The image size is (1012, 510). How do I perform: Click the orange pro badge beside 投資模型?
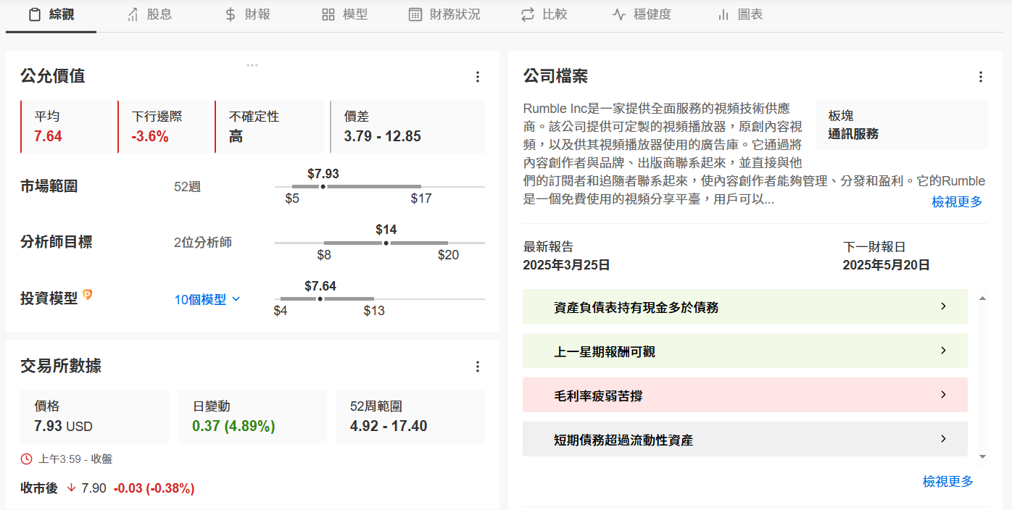(87, 295)
